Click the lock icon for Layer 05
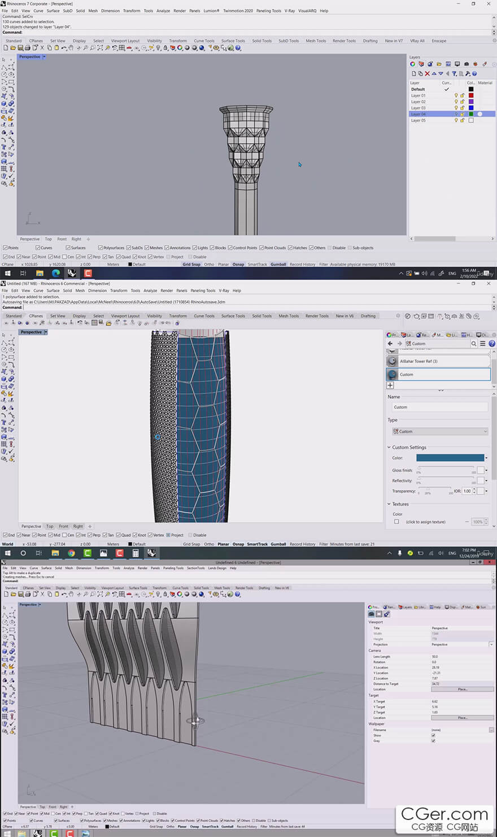 (462, 120)
